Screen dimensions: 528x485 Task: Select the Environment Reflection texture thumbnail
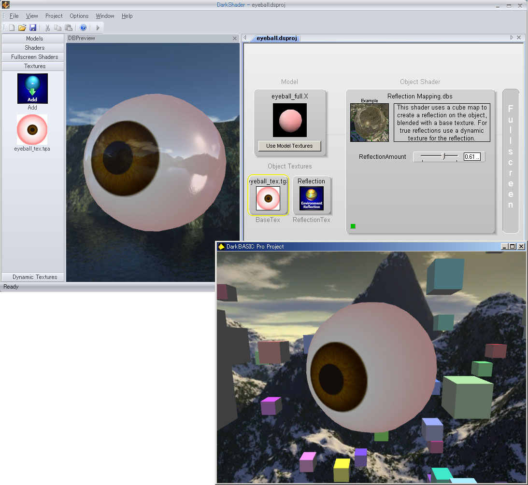point(312,198)
